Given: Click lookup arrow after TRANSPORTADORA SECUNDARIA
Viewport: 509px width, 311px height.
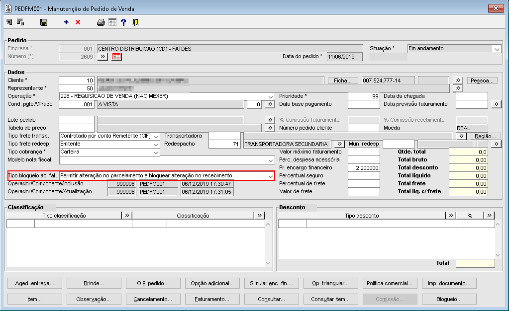Looking at the screenshot, I should pyautogui.click(x=339, y=144).
